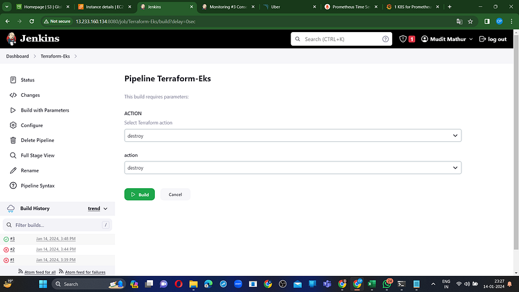Expand the ACTION destroy dropdown
Screen dimensions: 519x292
pos(292,135)
